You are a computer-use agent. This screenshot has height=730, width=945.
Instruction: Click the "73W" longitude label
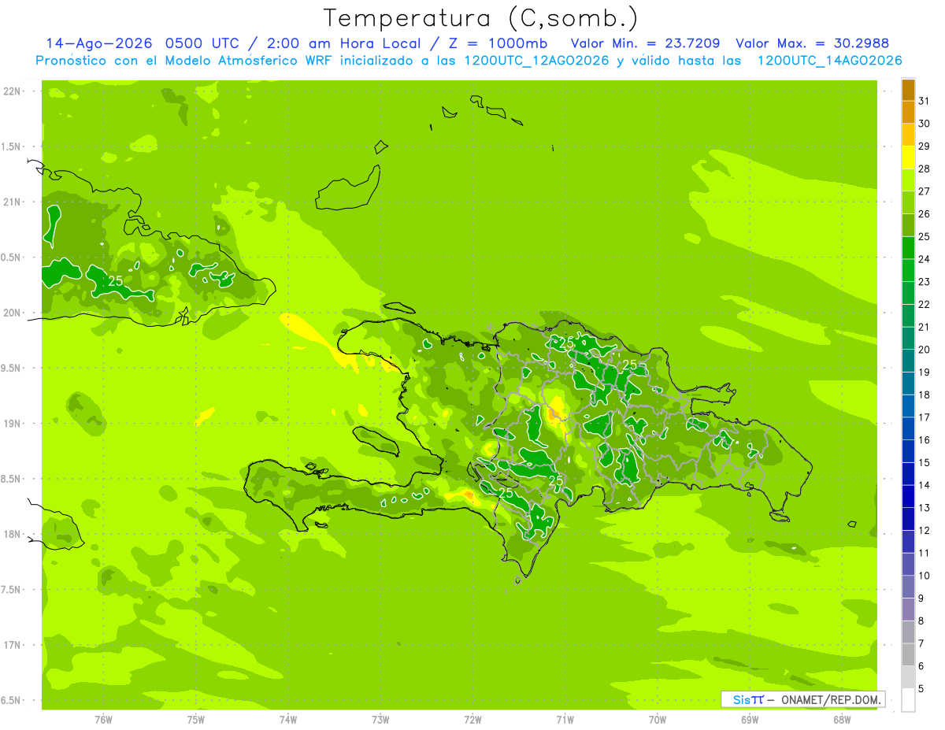[x=380, y=719]
